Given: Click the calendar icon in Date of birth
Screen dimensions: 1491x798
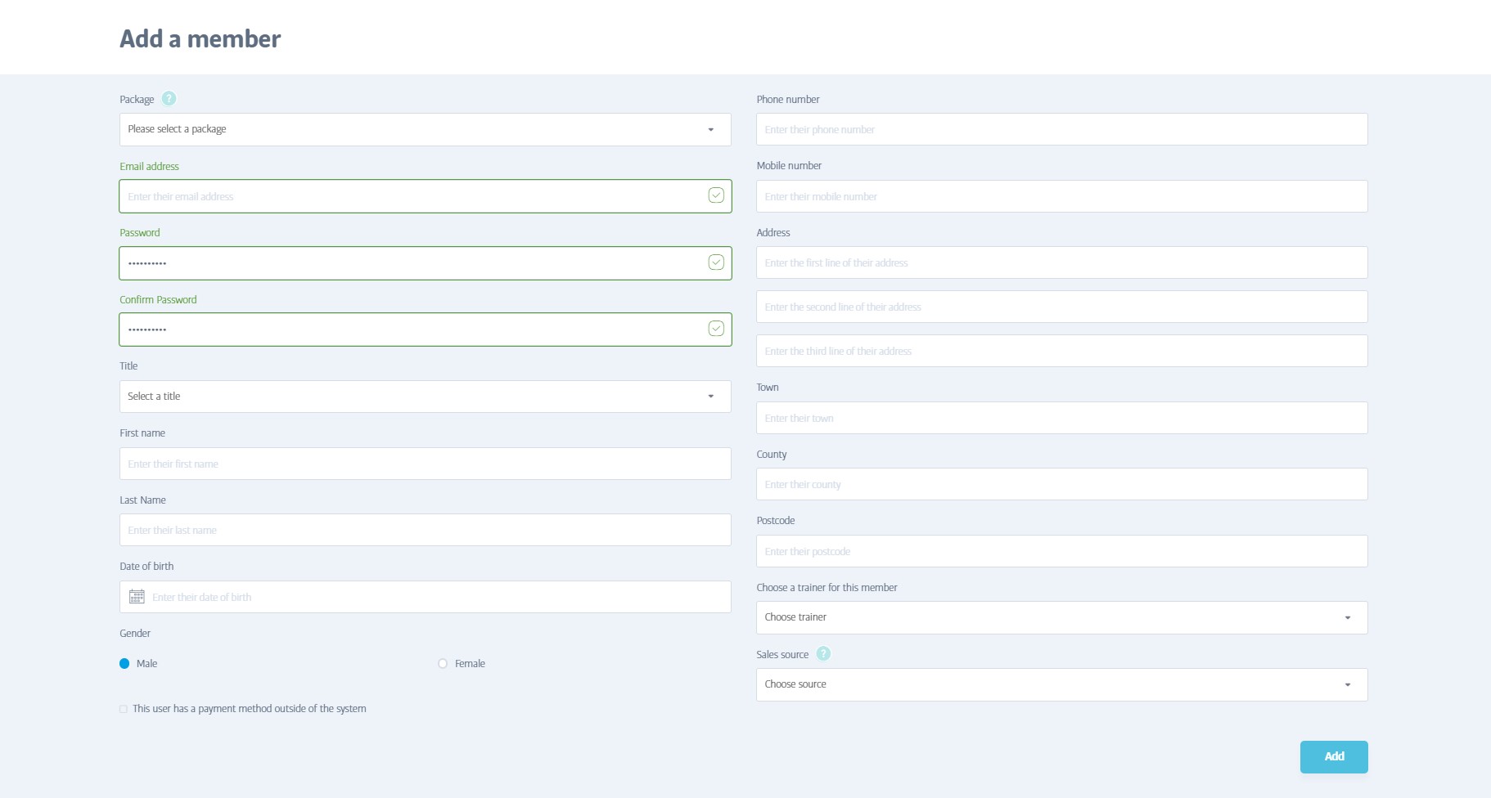Looking at the screenshot, I should (137, 597).
